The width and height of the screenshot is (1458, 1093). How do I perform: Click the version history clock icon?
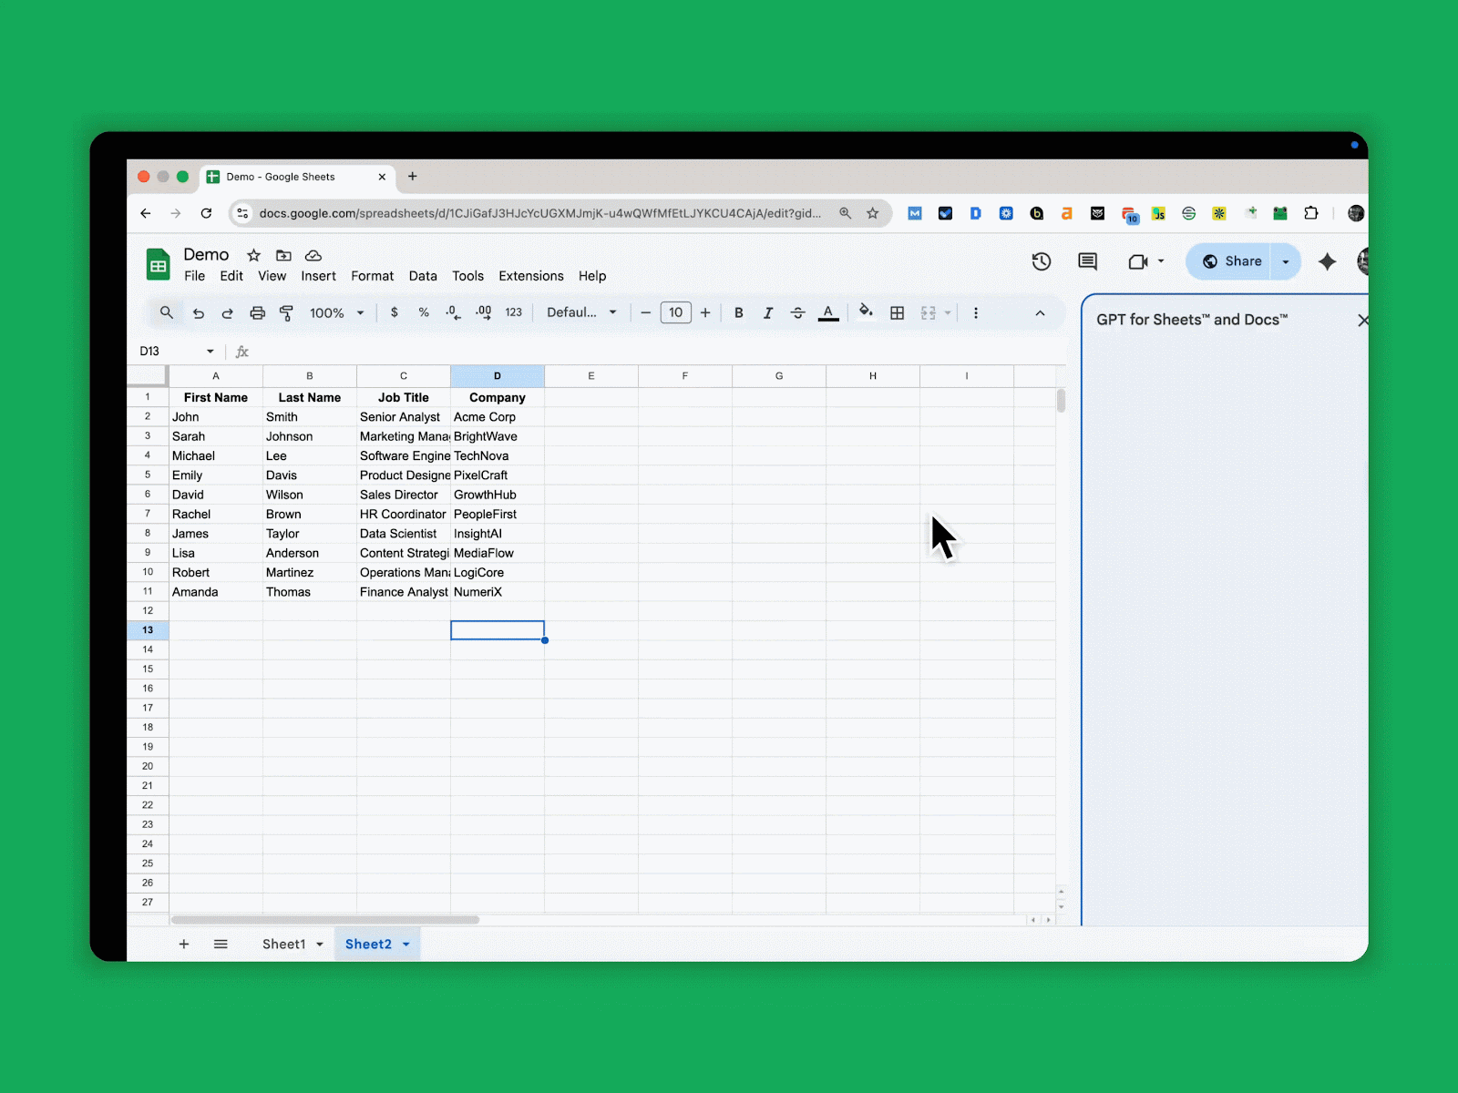[x=1041, y=261]
